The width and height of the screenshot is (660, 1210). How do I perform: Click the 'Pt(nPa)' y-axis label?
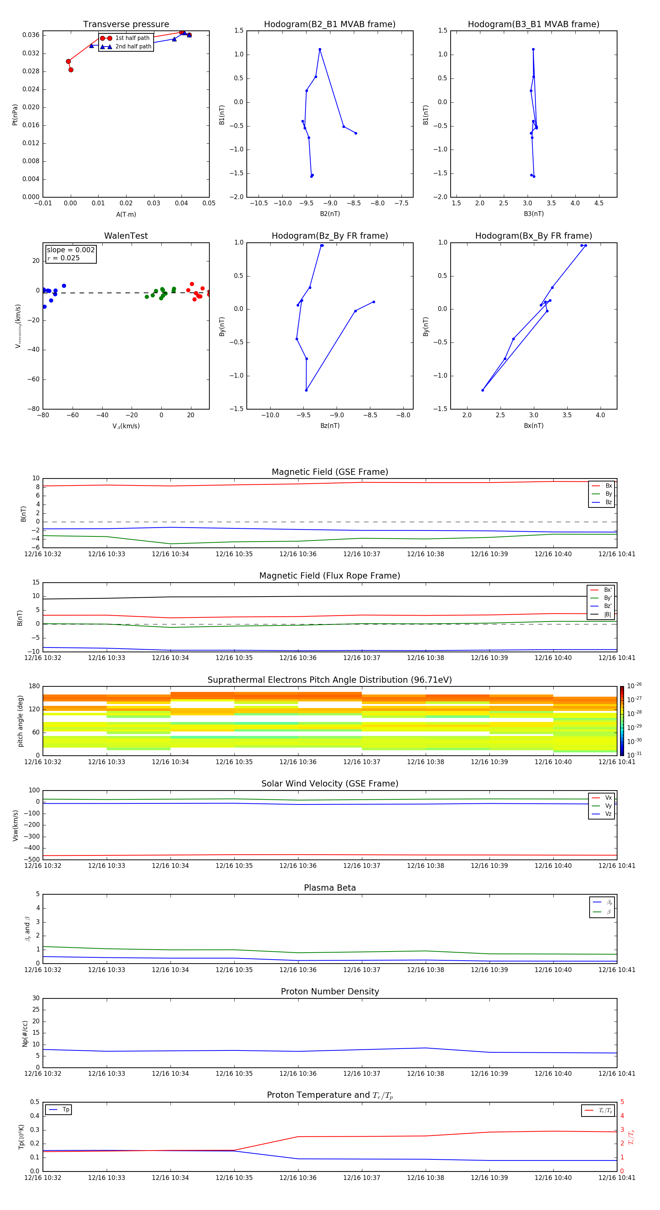pyautogui.click(x=15, y=115)
